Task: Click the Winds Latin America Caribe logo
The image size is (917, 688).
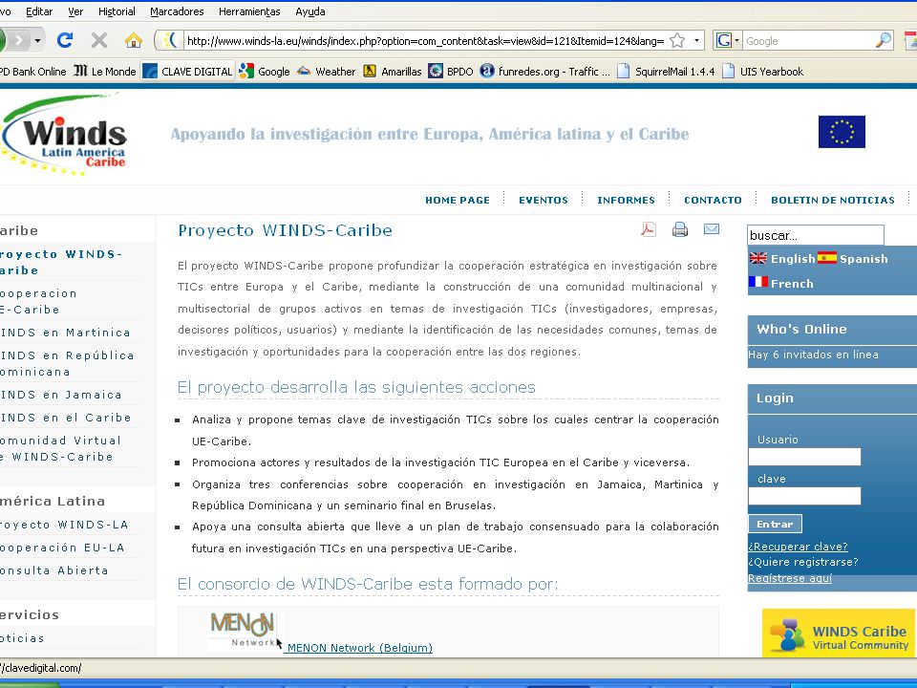Action: tap(64, 135)
